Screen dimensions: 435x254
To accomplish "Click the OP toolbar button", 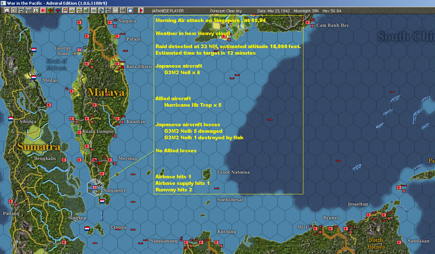I will pos(116,10).
